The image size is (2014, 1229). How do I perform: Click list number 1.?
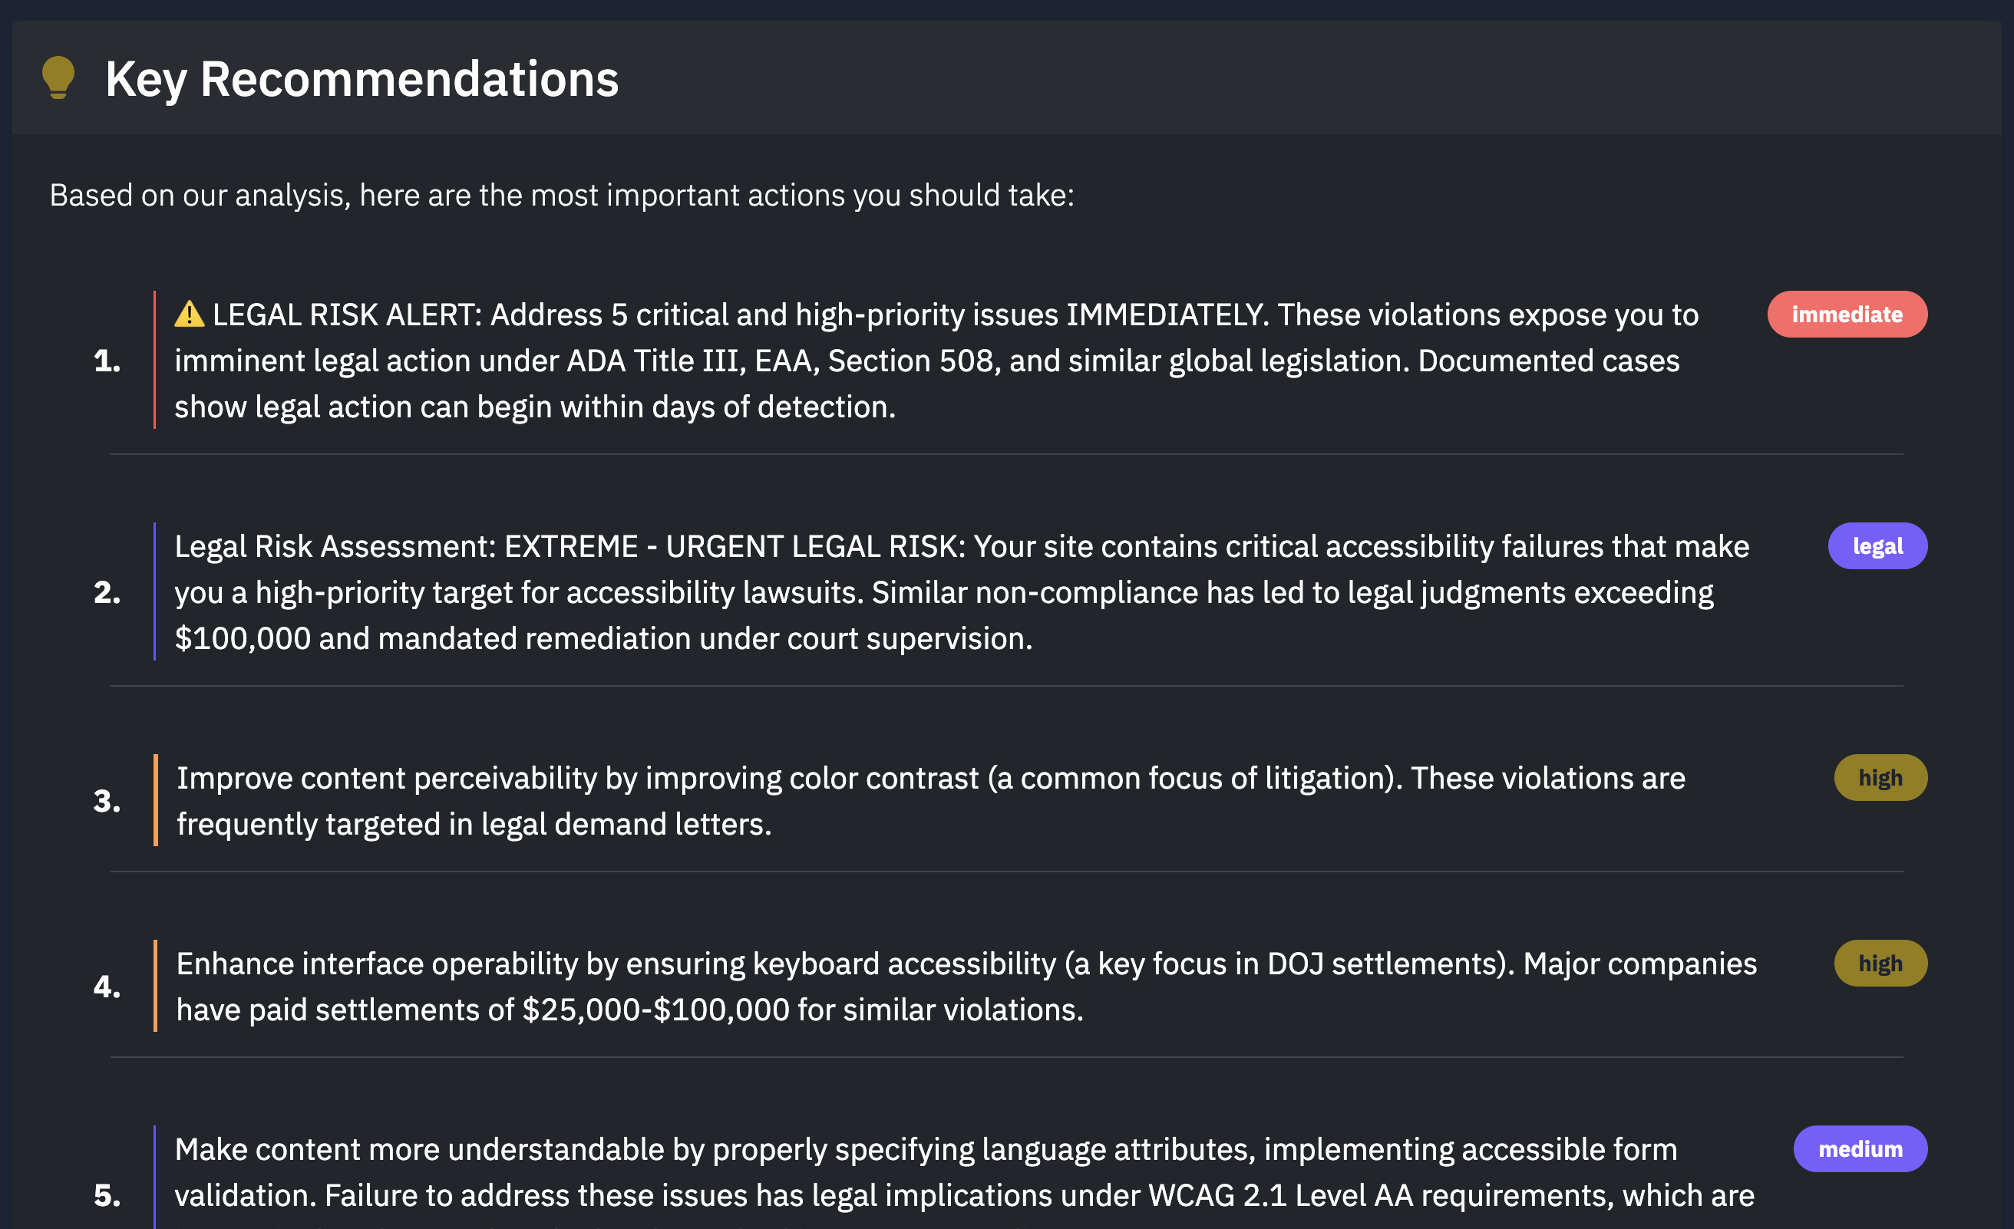(x=107, y=361)
